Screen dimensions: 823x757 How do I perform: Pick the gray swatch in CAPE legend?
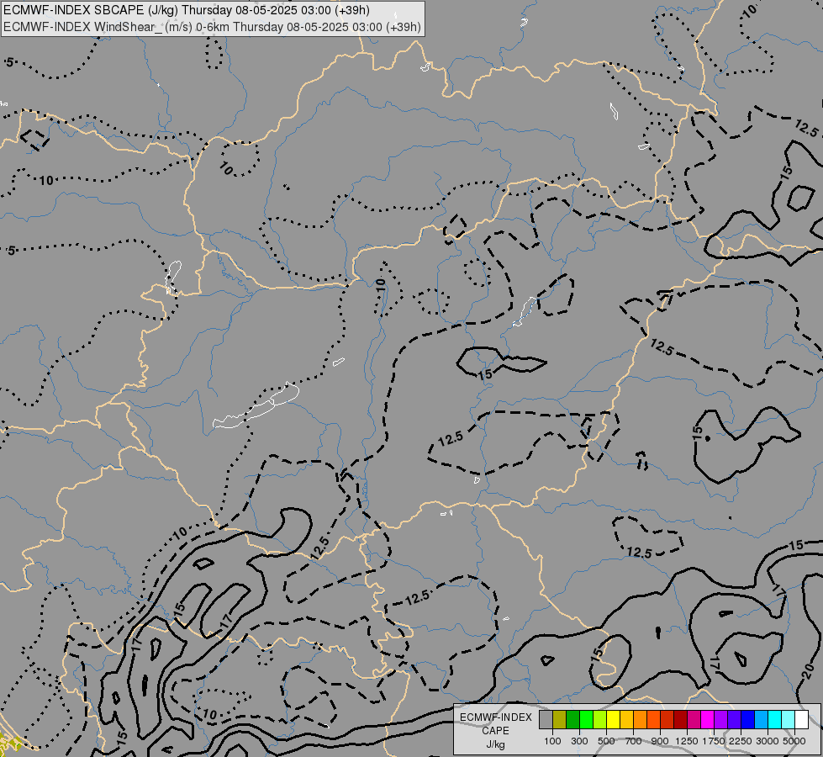click(x=546, y=719)
